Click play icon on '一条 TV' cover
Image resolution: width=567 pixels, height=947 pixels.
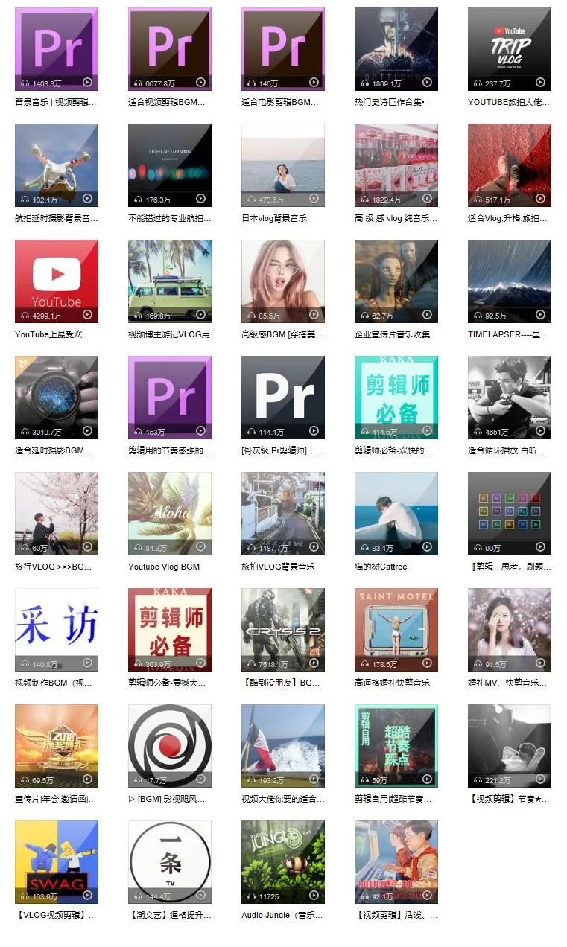[201, 896]
